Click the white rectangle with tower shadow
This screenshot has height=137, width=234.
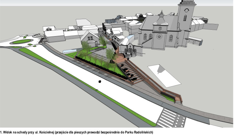click(164, 76)
